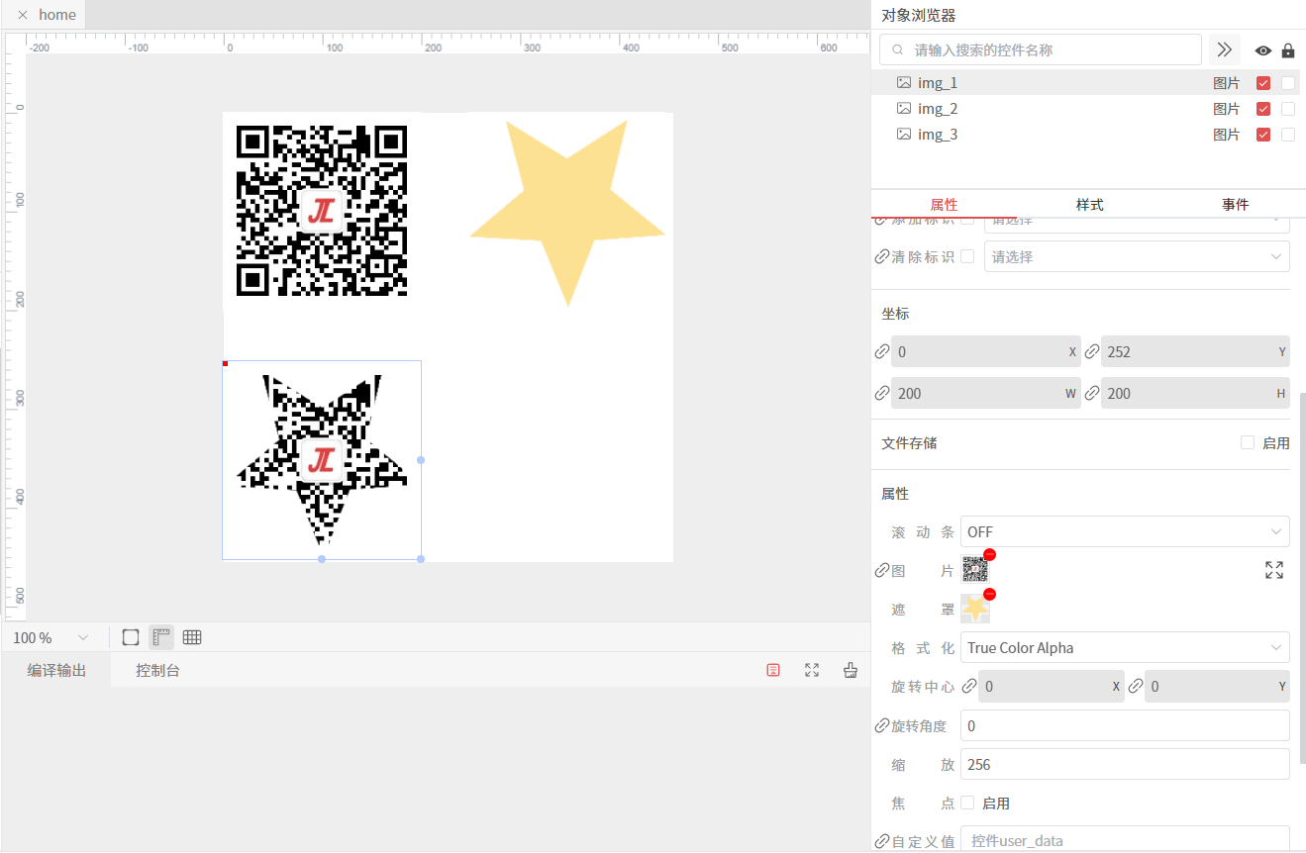This screenshot has height=853, width=1306.
Task: Tick the 清除标识 checkbox
Action: pyautogui.click(x=967, y=256)
